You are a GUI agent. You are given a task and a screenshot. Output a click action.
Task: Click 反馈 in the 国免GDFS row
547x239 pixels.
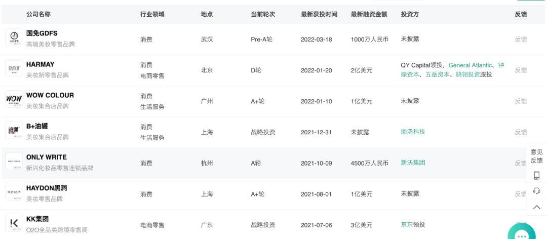click(521, 39)
